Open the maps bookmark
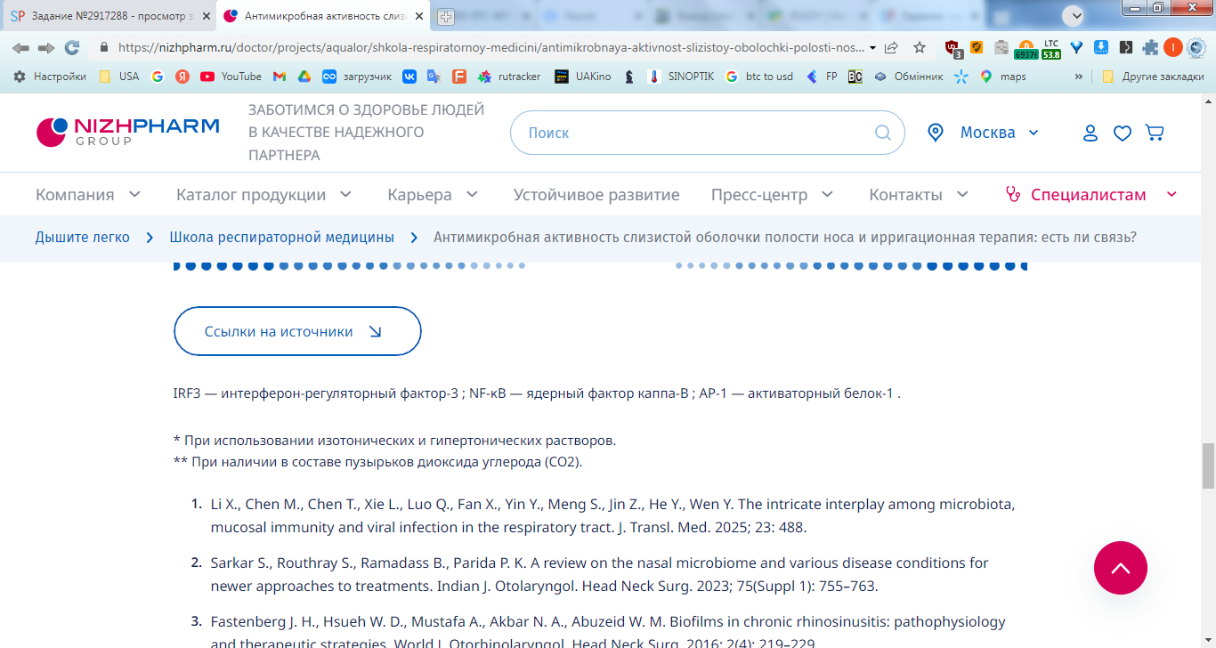The width and height of the screenshot is (1216, 648). (1002, 77)
